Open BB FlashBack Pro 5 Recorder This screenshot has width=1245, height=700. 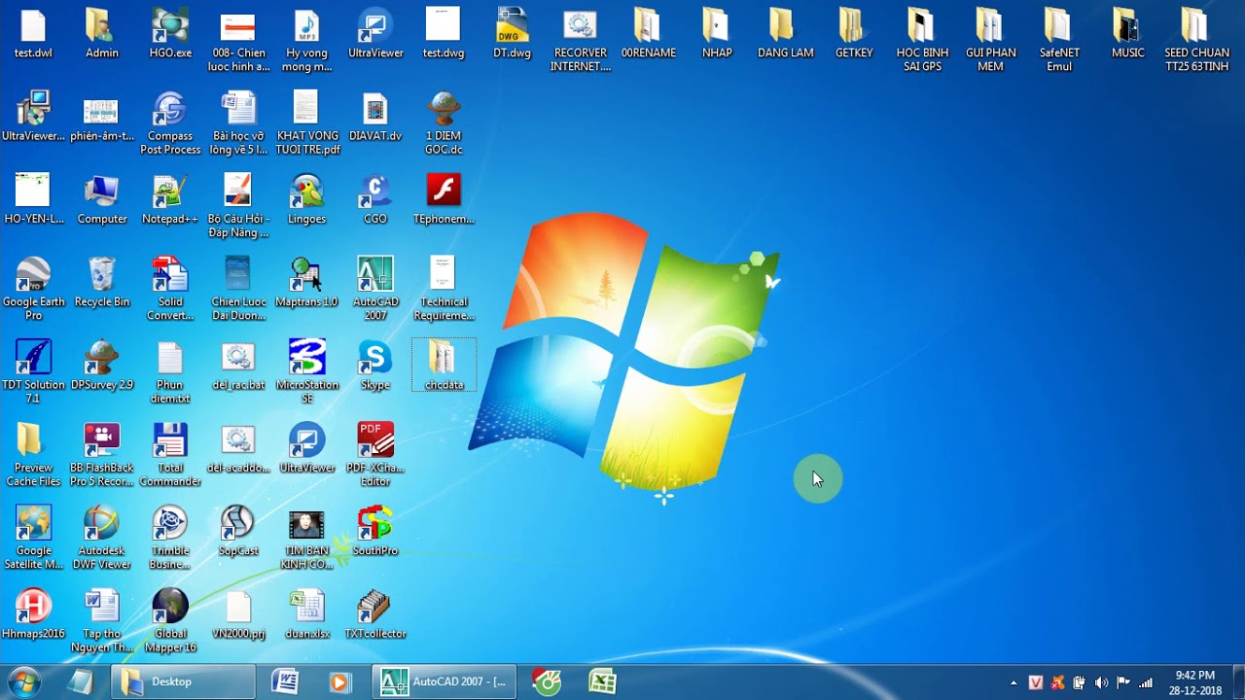pyautogui.click(x=102, y=454)
